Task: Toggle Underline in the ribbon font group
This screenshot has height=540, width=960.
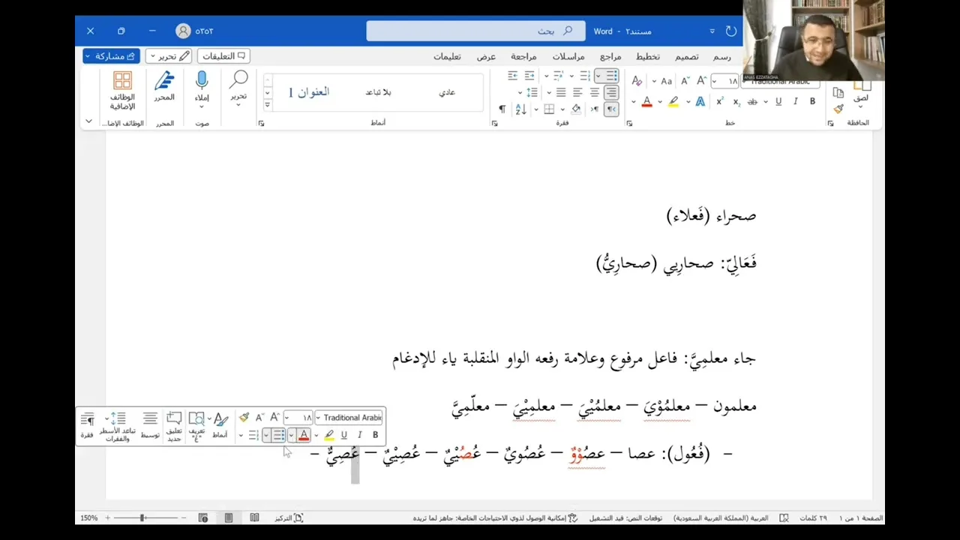Action: coord(778,101)
